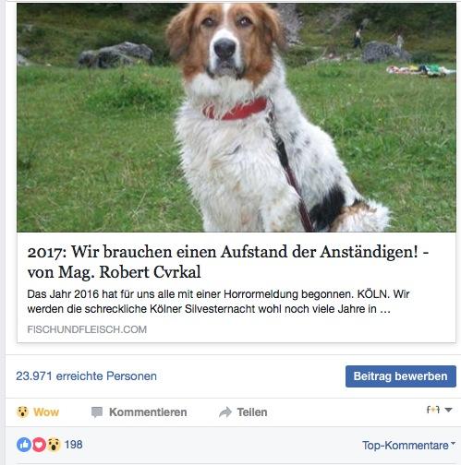The height and width of the screenshot is (465, 461).
Task: Choose the Teilen text label
Action: click(252, 412)
